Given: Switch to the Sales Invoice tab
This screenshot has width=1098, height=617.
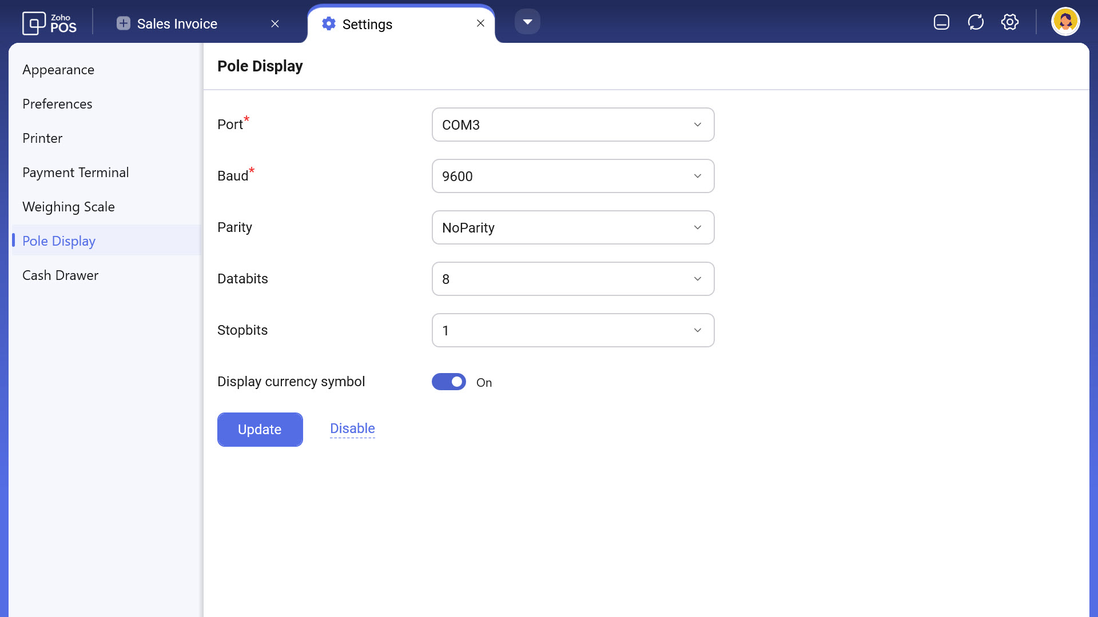Looking at the screenshot, I should tap(177, 24).
